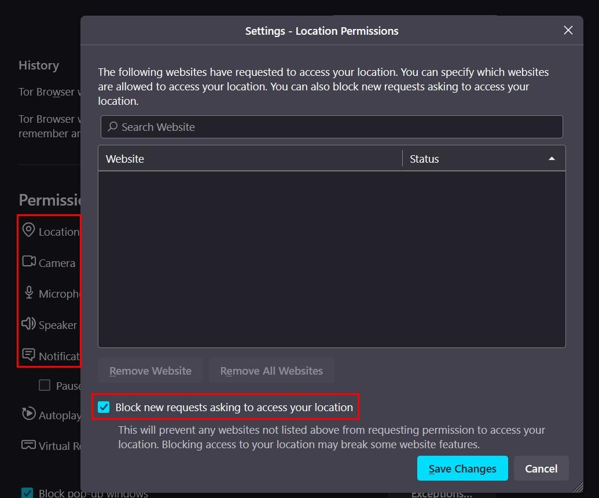Uncheck blocking new location access requests

[x=104, y=407]
